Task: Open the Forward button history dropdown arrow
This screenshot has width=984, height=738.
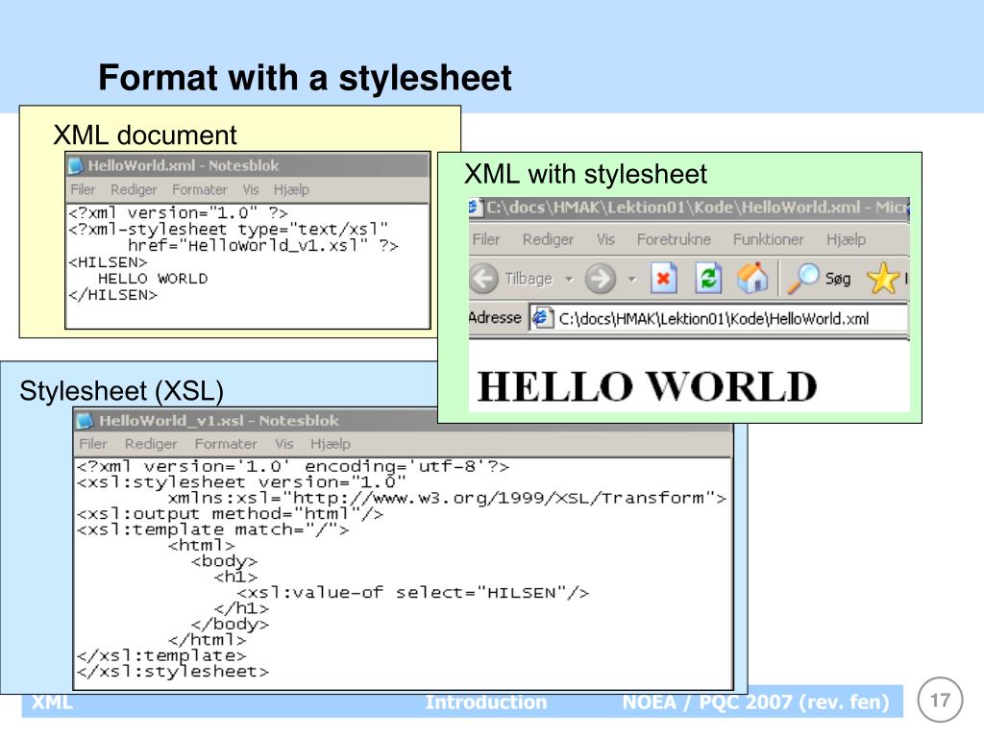Action: tap(632, 279)
